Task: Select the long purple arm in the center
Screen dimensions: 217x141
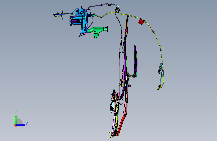Action: 125,61
